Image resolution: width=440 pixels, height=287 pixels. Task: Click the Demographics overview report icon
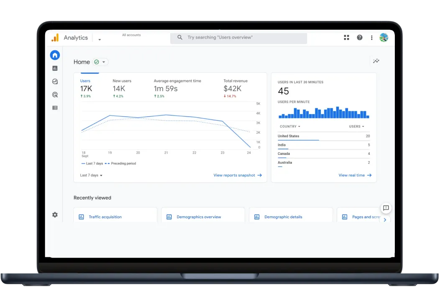click(x=169, y=217)
